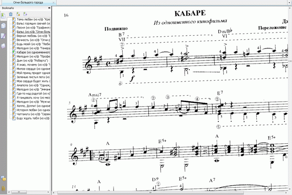Screen dimensions: 292x195
Task: Open bookmark История любви
Action: tap(33, 110)
